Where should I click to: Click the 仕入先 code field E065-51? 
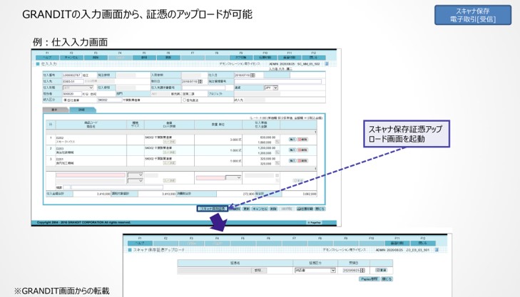point(73,81)
